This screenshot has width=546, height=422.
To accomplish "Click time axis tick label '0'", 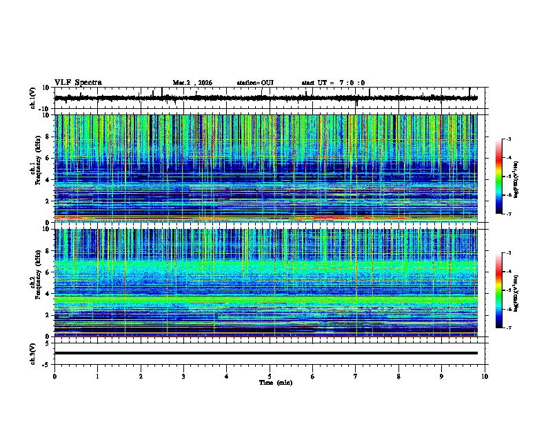I will pos(54,376).
